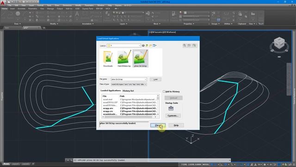Switch to the Loaded Applications tab
The image size is (296, 167).
111,91
